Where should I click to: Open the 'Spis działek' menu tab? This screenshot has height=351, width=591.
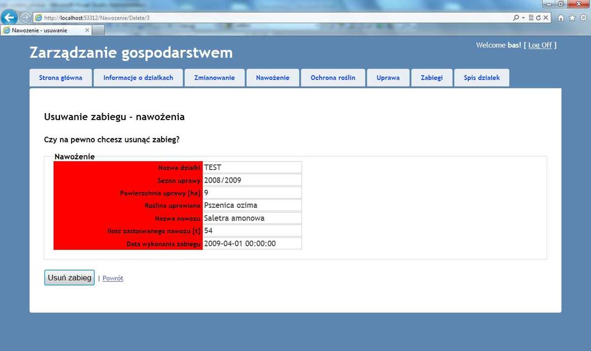[x=482, y=78]
